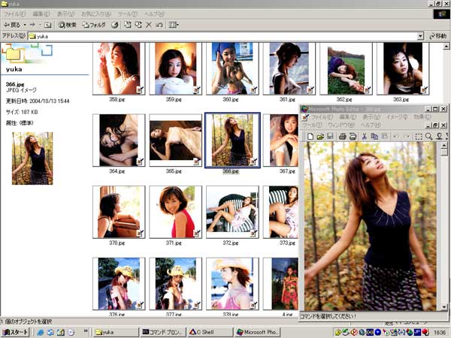Open the 編集 menu in Explorer window
451x338 pixels.
coord(41,14)
